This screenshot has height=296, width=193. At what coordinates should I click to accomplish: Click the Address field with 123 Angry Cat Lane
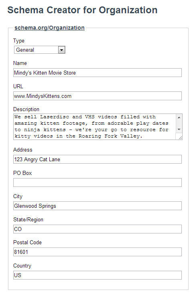[98, 159]
